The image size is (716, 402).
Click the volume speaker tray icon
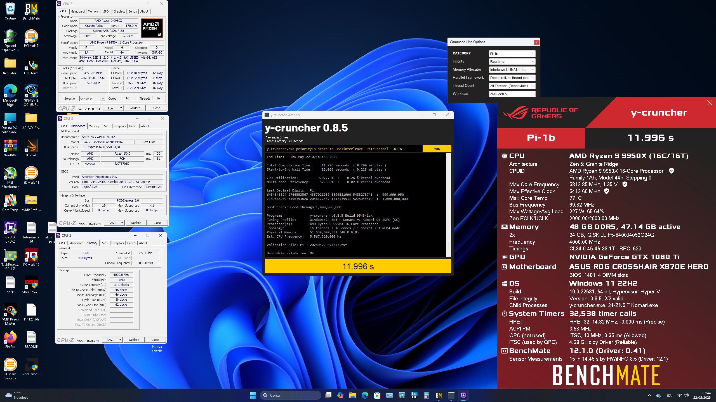click(x=686, y=395)
